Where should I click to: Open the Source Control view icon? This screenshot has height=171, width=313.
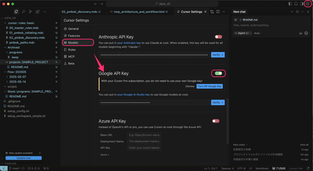31,12
